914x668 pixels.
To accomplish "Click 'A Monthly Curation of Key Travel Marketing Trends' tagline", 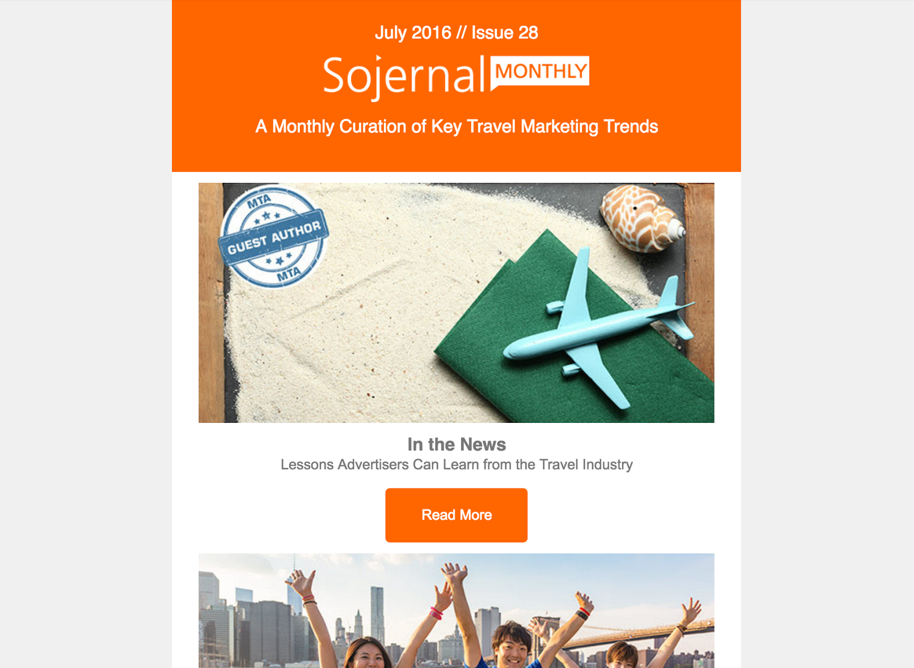I will coord(456,126).
